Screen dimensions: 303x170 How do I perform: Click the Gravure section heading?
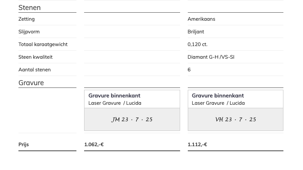pos(31,83)
